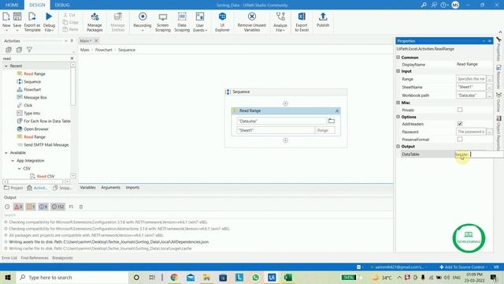Open activities filter funnel
Image resolution: width=504 pixels, height=284 pixels.
click(29, 50)
